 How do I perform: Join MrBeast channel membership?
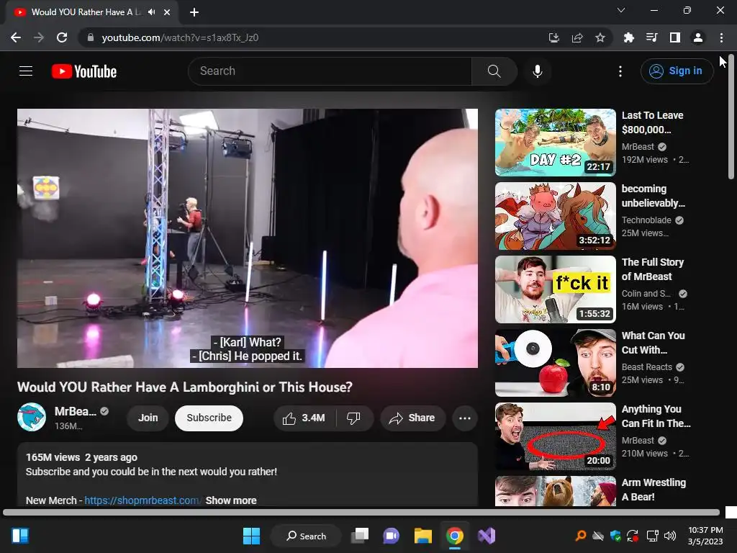tap(148, 418)
